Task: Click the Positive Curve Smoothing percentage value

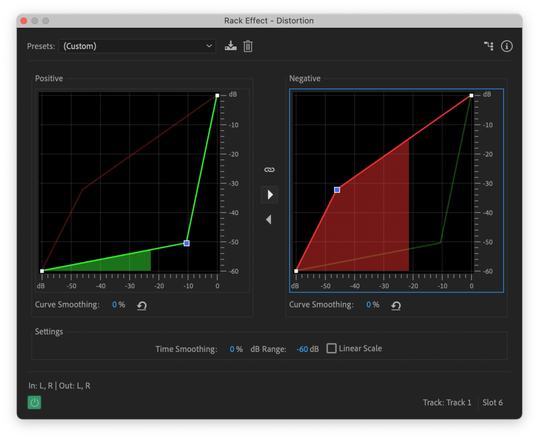Action: coord(114,305)
